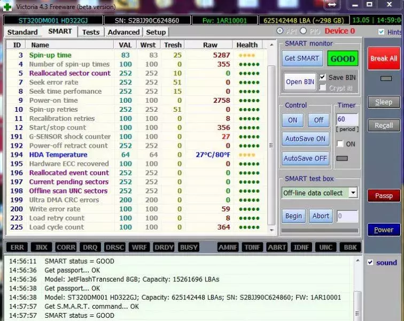Viewport: 404px width, 321px height.
Task: Click the SMART table scroll up arrow
Action: click(x=271, y=45)
